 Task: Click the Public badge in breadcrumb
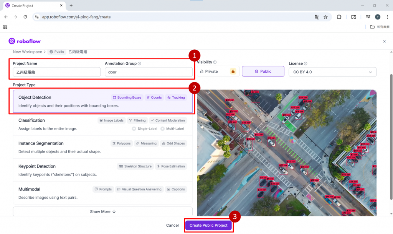click(x=57, y=52)
